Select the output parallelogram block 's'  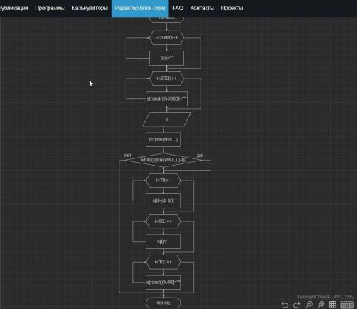(x=166, y=119)
